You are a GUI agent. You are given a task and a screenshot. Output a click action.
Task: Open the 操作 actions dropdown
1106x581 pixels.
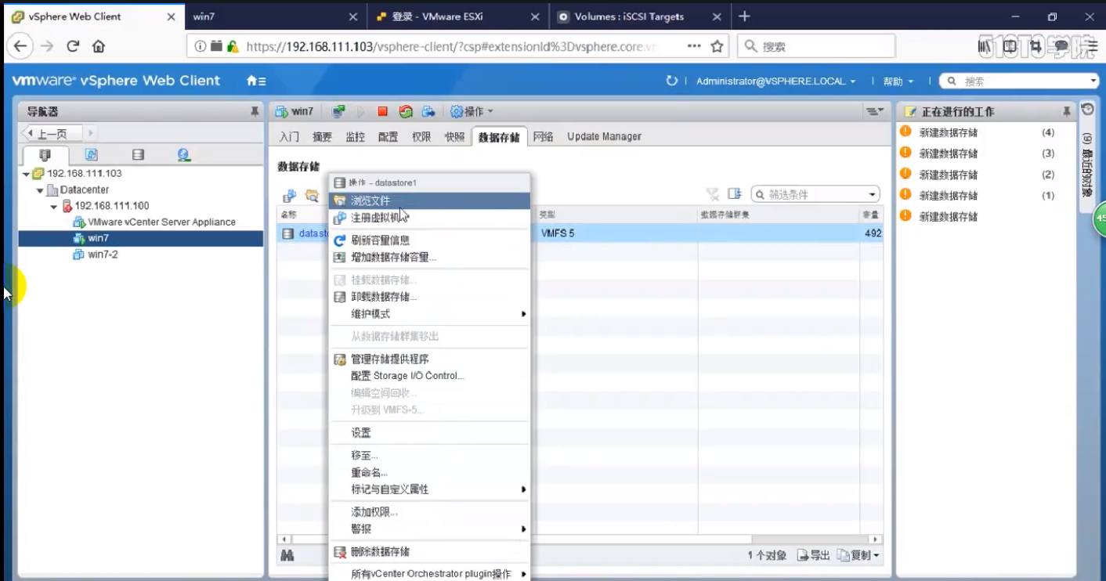472,112
